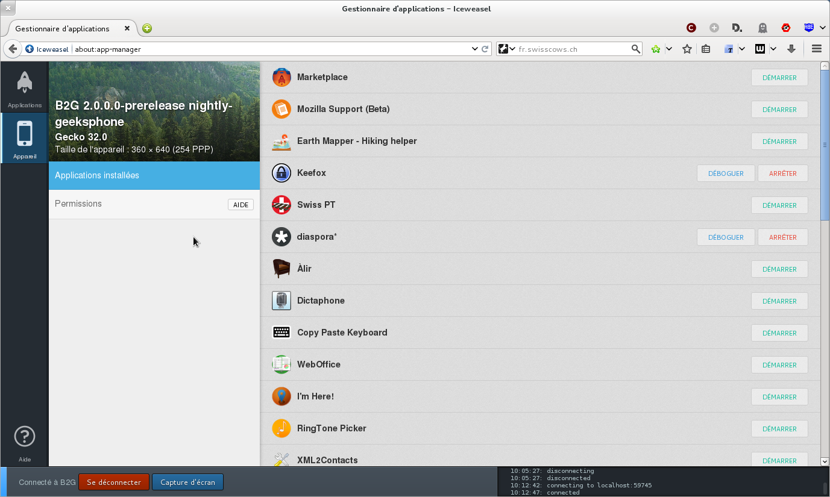
Task: Click the app list scroll down arrow
Action: [x=825, y=461]
